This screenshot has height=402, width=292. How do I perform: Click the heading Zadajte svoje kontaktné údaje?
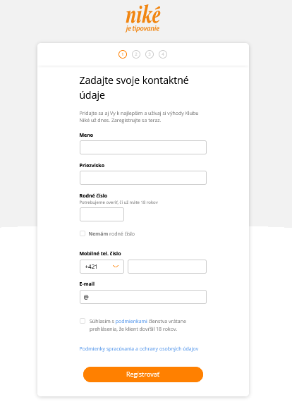(134, 87)
